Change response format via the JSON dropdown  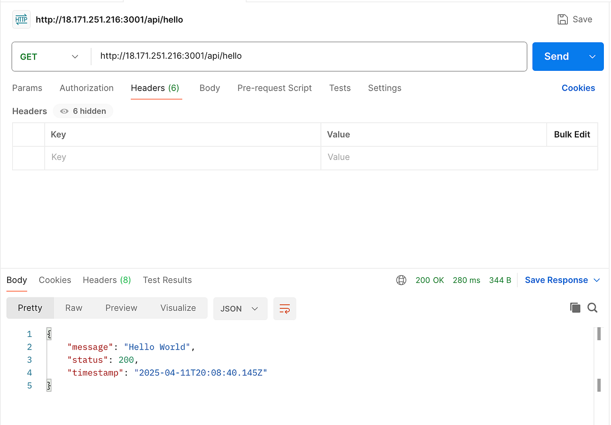click(x=240, y=308)
